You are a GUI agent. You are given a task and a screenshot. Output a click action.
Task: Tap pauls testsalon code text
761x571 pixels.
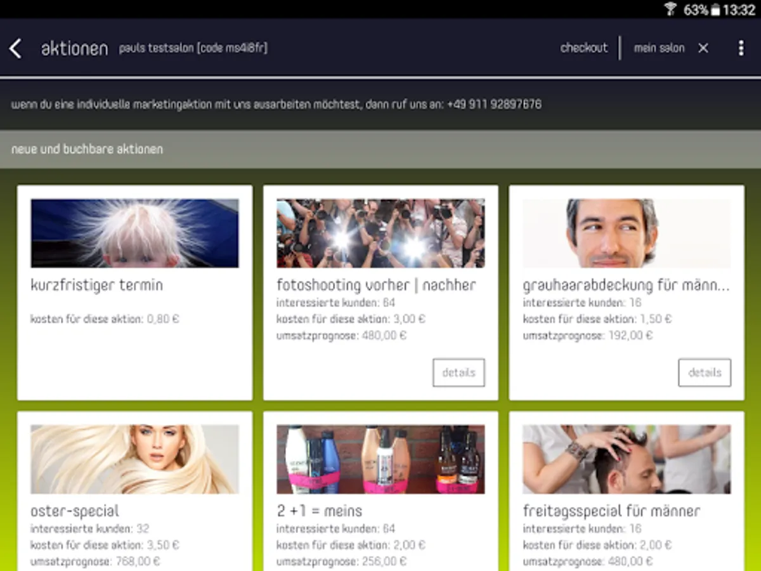(193, 48)
